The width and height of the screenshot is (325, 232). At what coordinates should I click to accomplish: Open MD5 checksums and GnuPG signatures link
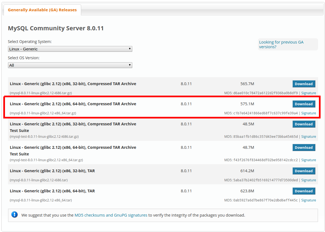point(111,215)
